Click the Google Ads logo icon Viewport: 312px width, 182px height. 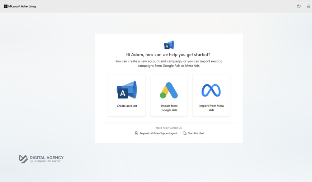coord(169,90)
